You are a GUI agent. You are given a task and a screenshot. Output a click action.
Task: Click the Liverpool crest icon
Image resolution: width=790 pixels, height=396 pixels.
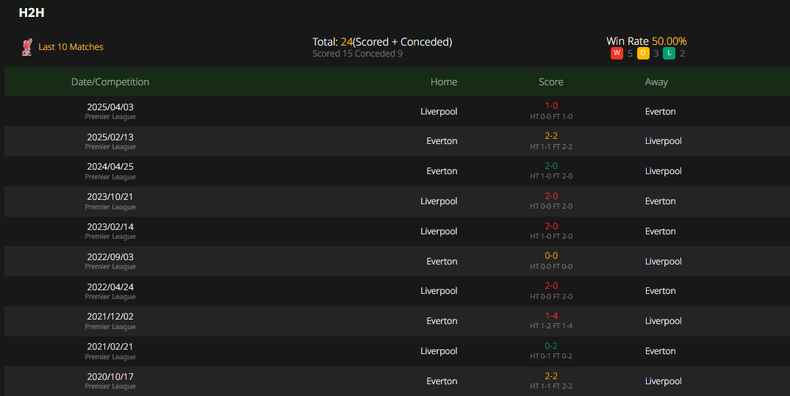click(27, 47)
